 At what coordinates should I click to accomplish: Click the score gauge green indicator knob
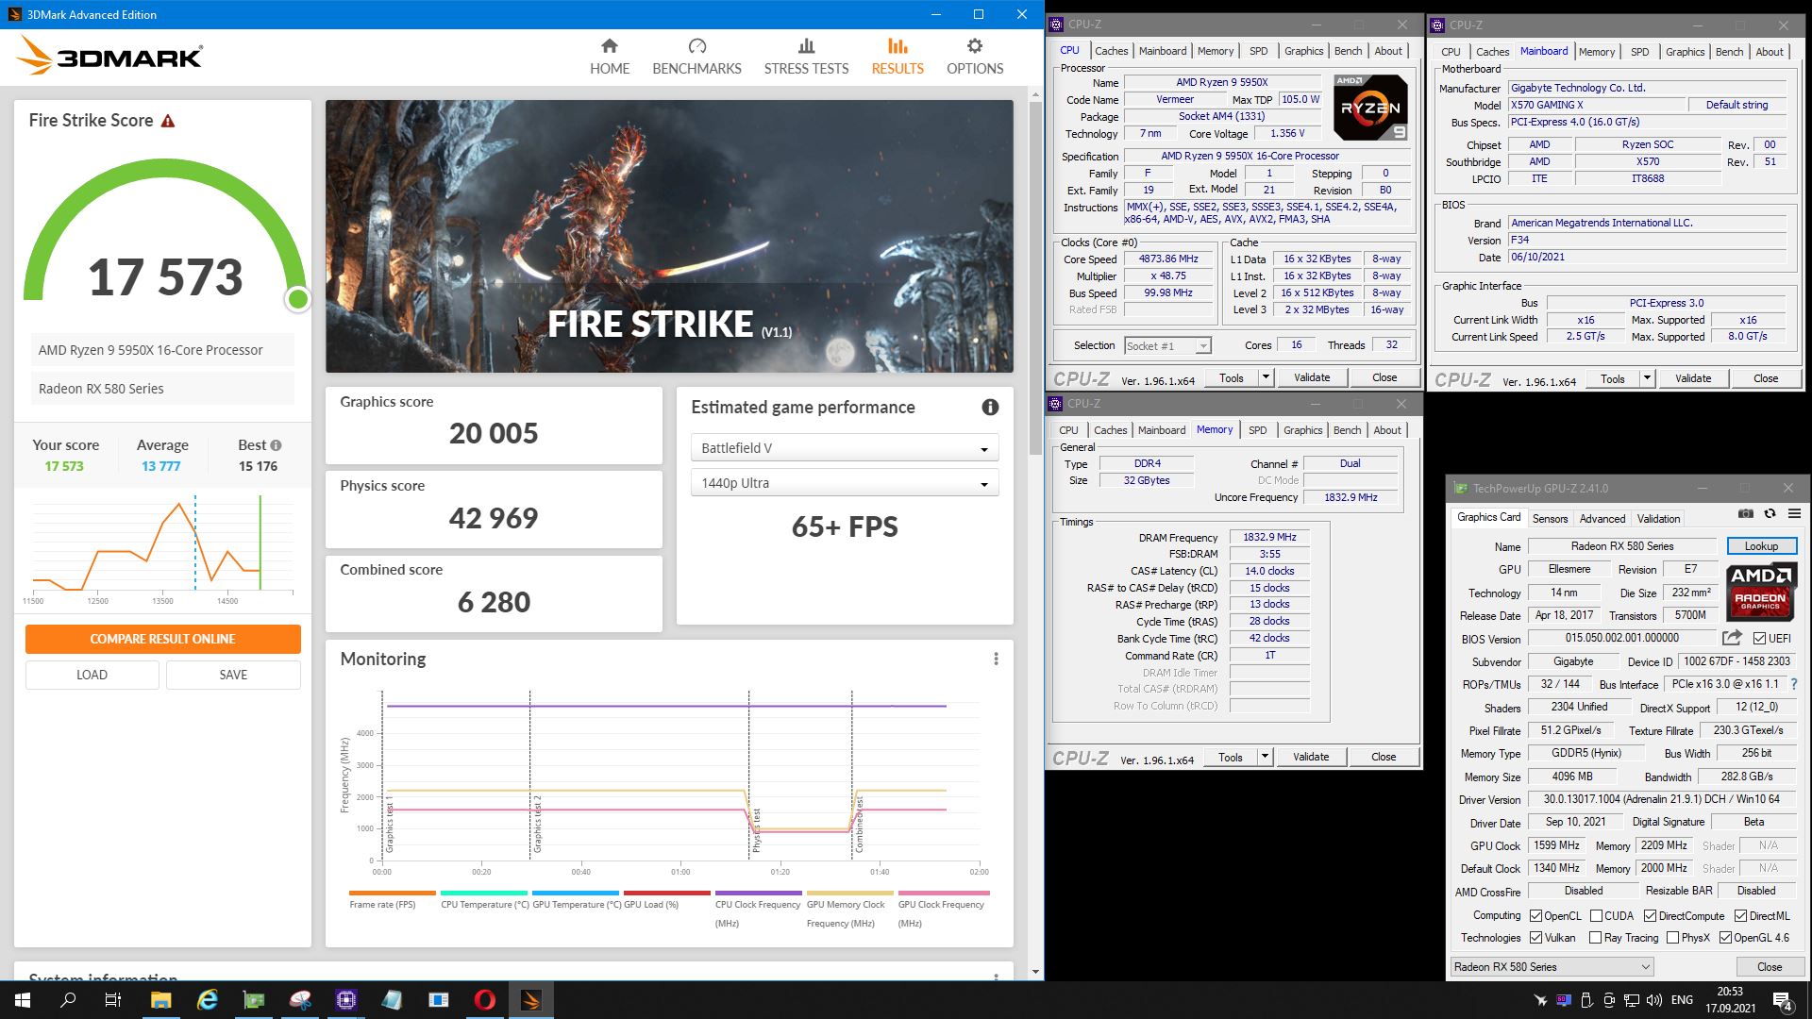tap(298, 300)
